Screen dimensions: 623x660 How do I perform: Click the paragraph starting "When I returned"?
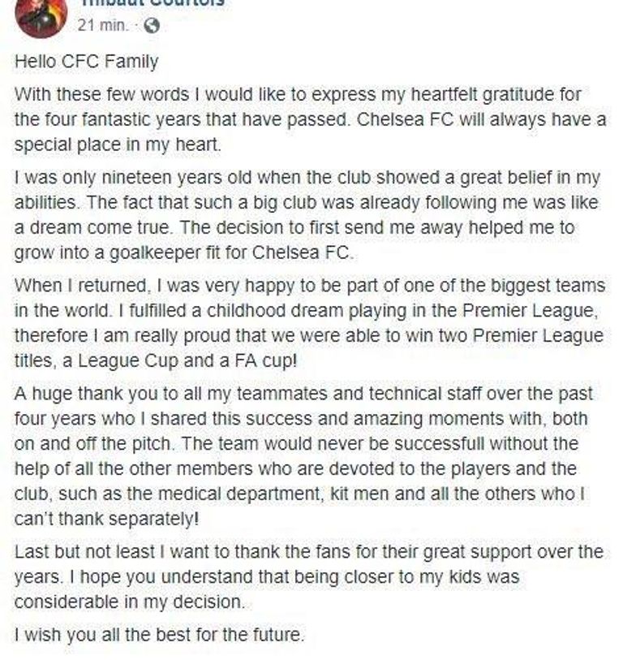click(310, 323)
